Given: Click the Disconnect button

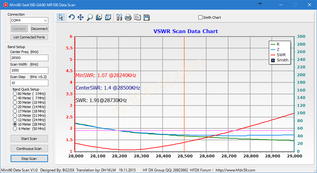Looking at the screenshot, I should pos(40,29).
